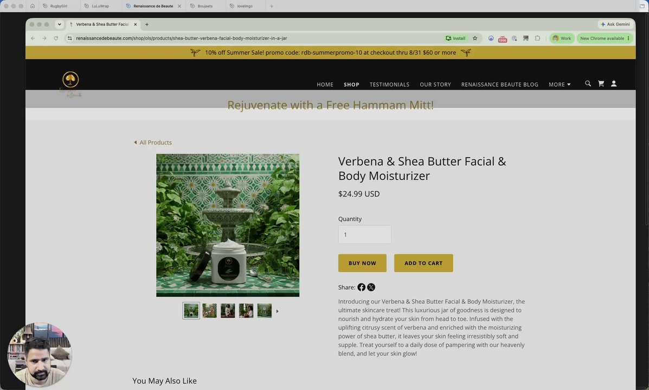Screen dimensions: 649x390
Task: Bookmark page with the star icon
Action: pyautogui.click(x=475, y=38)
